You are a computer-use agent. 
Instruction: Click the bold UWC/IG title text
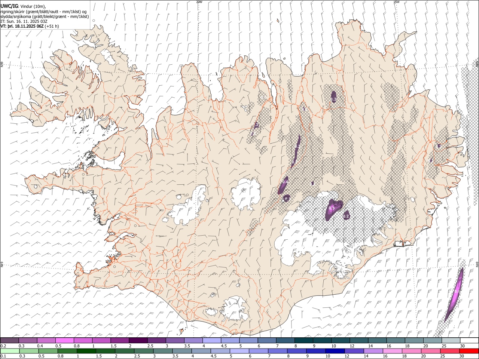tap(9, 6)
